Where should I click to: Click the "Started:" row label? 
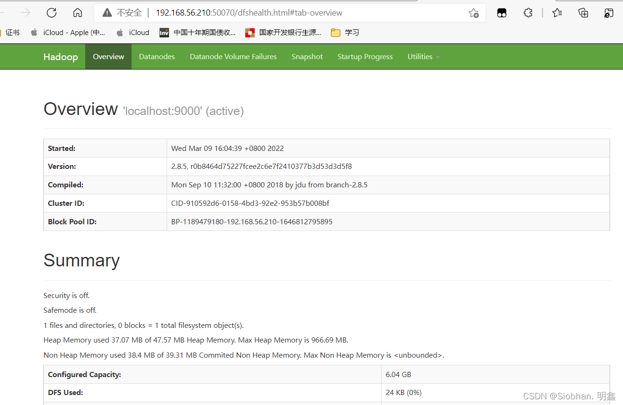point(62,149)
